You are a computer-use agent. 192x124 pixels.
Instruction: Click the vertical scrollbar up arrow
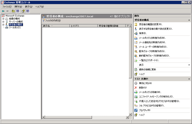click(x=130, y=26)
